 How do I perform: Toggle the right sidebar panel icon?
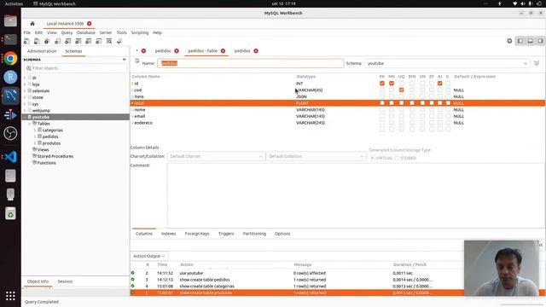(540, 41)
